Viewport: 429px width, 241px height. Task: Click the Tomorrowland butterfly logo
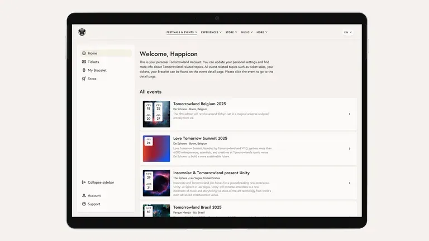pyautogui.click(x=82, y=32)
